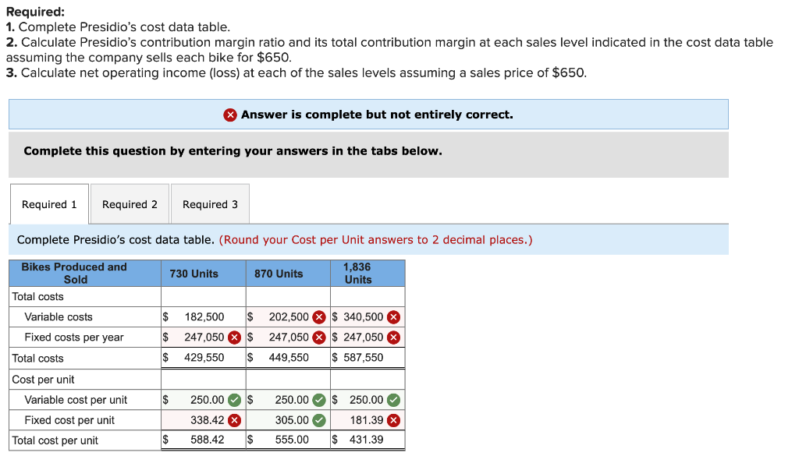Click green checkmark beside 1,836 Units variable cost per unit
This screenshot has width=799, height=456.
pos(393,399)
